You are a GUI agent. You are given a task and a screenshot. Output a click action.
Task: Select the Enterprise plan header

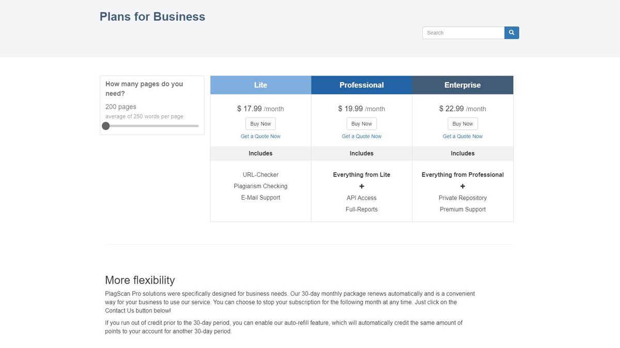(462, 85)
